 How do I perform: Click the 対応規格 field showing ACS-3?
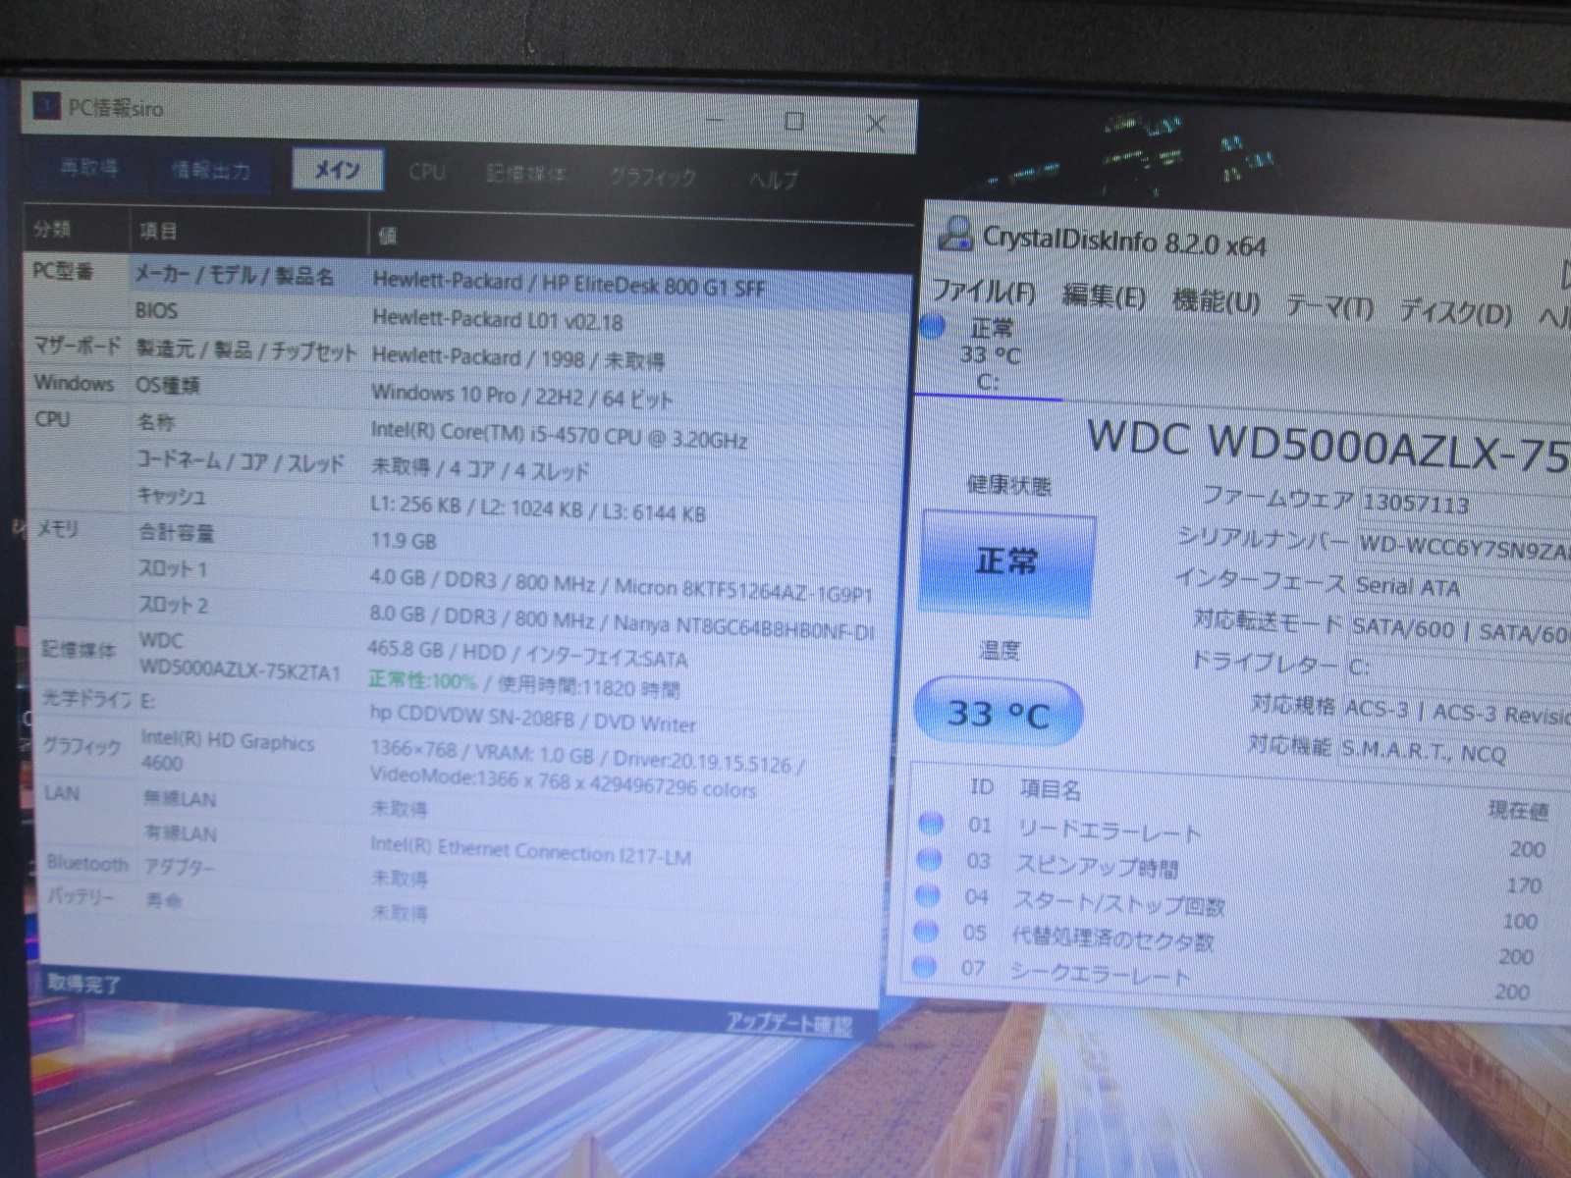point(1456,712)
